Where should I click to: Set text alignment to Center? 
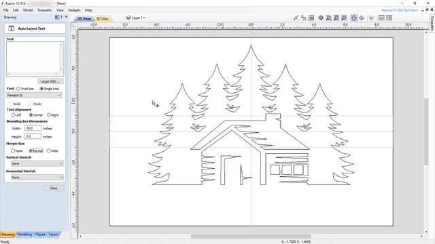(31, 115)
